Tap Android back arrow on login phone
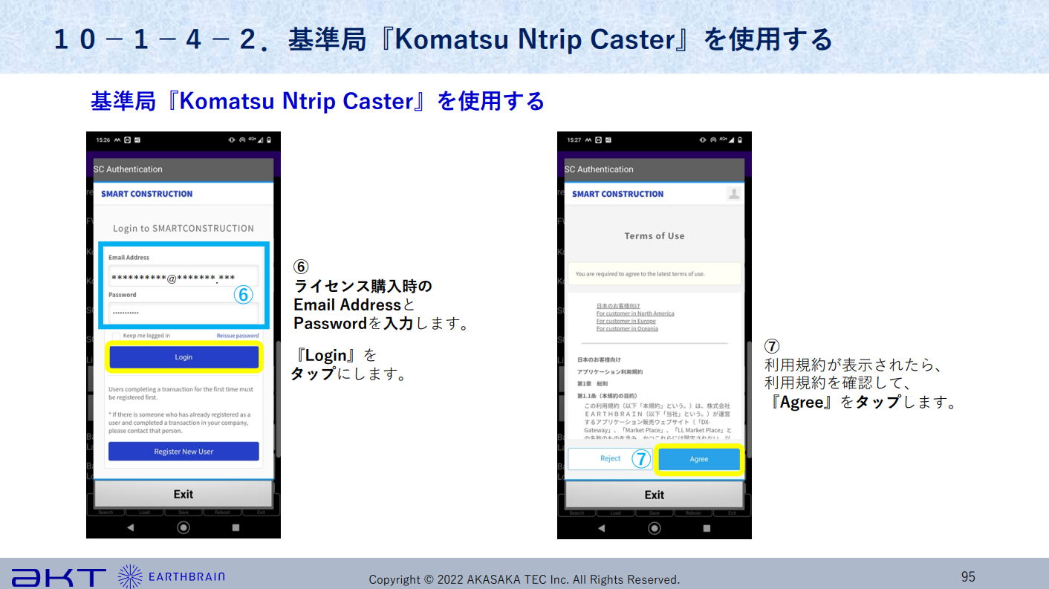The height and width of the screenshot is (589, 1049). tap(131, 527)
